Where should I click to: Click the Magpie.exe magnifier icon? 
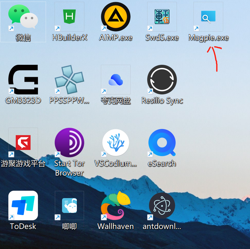coord(208,17)
